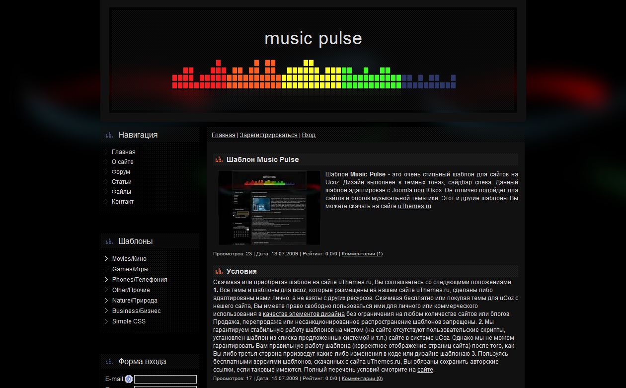Click the Просмотров: 17 text
Image resolution: width=626 pixels, height=388 pixels.
pyautogui.click(x=233, y=379)
